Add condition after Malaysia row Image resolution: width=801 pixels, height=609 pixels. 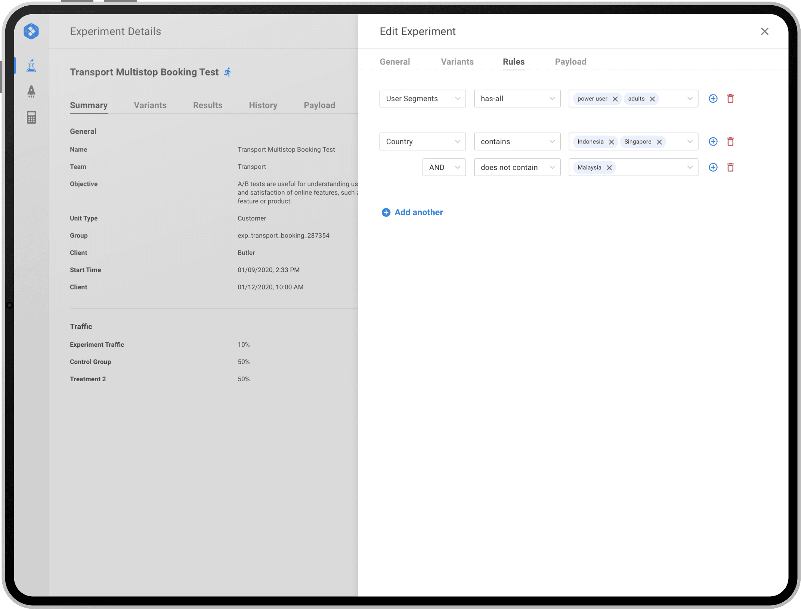click(713, 167)
